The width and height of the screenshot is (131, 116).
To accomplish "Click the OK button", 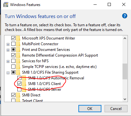I will click(90, 108).
